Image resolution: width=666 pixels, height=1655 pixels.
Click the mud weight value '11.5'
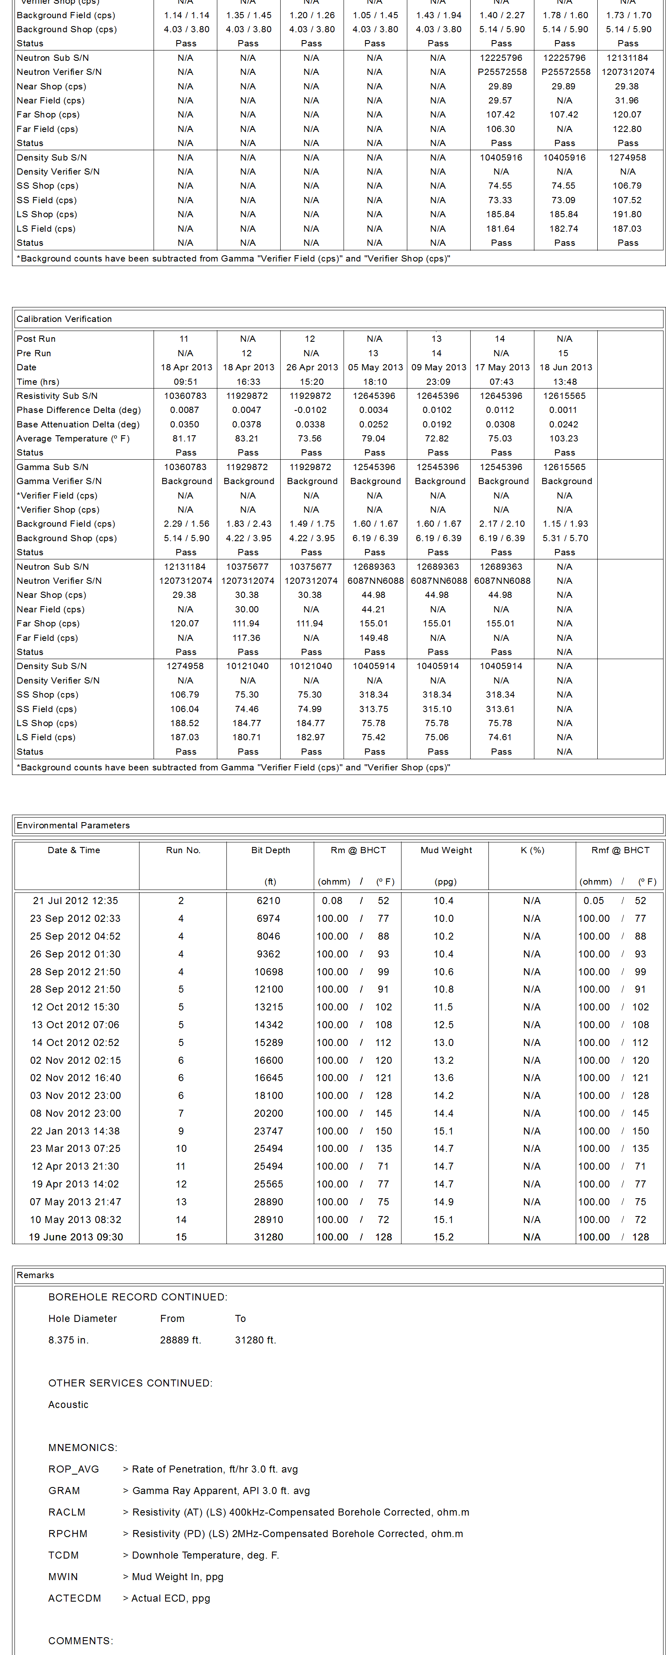coord(444,1007)
